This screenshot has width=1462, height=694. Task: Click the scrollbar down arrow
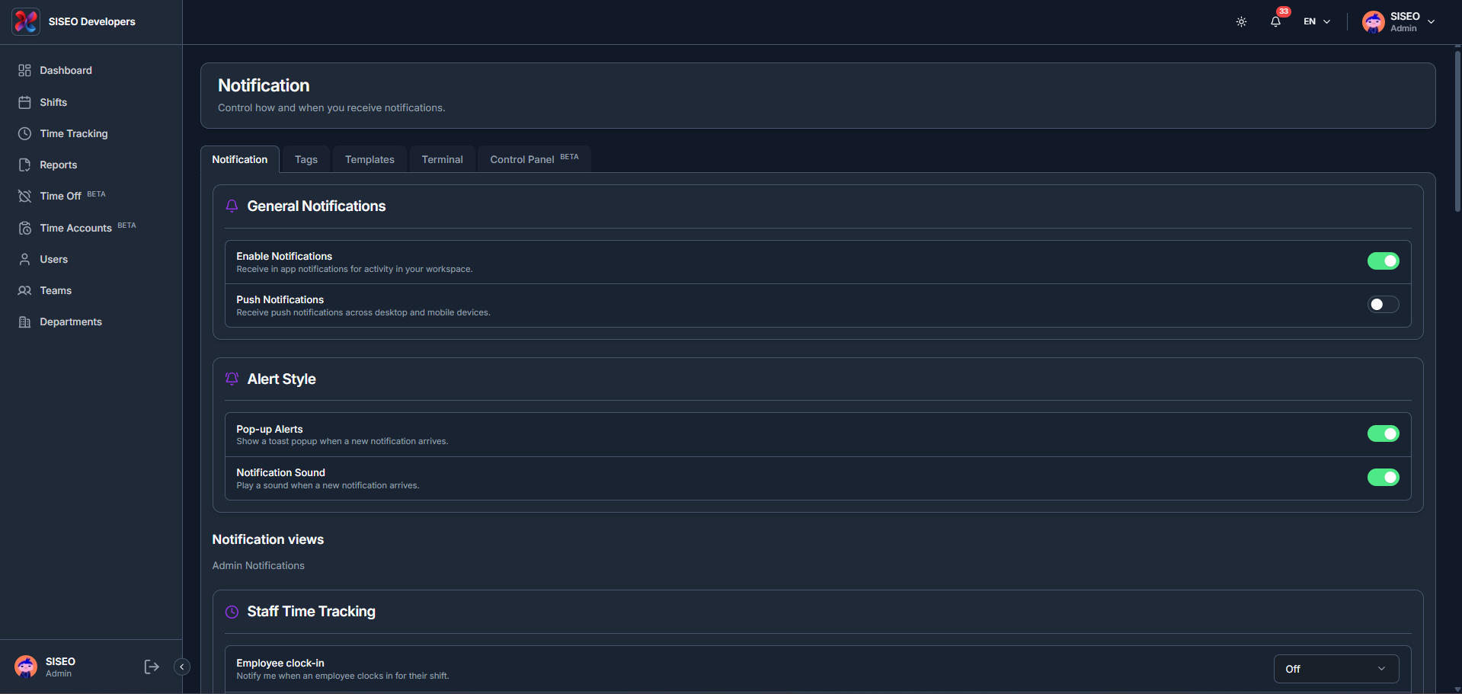pos(1457,689)
